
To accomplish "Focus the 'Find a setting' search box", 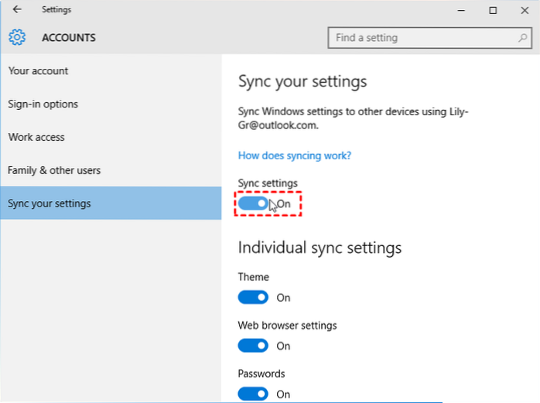I will pyautogui.click(x=422, y=37).
